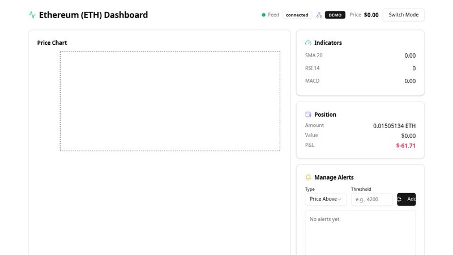Click the Price Chart heading
The height and width of the screenshot is (255, 453).
point(52,43)
